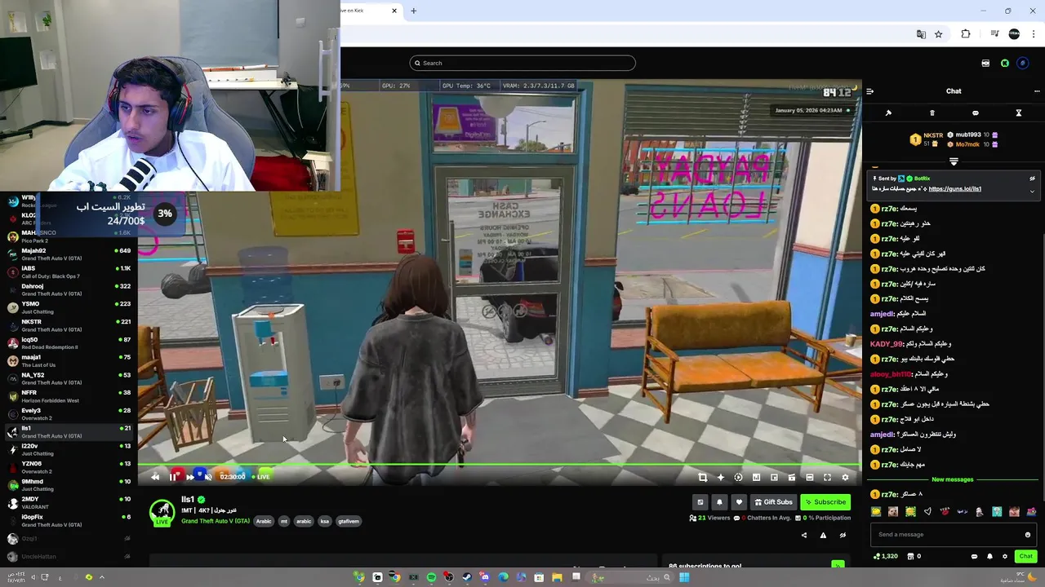Click the square icon left of the bell
Image resolution: width=1045 pixels, height=587 pixels.
(700, 502)
